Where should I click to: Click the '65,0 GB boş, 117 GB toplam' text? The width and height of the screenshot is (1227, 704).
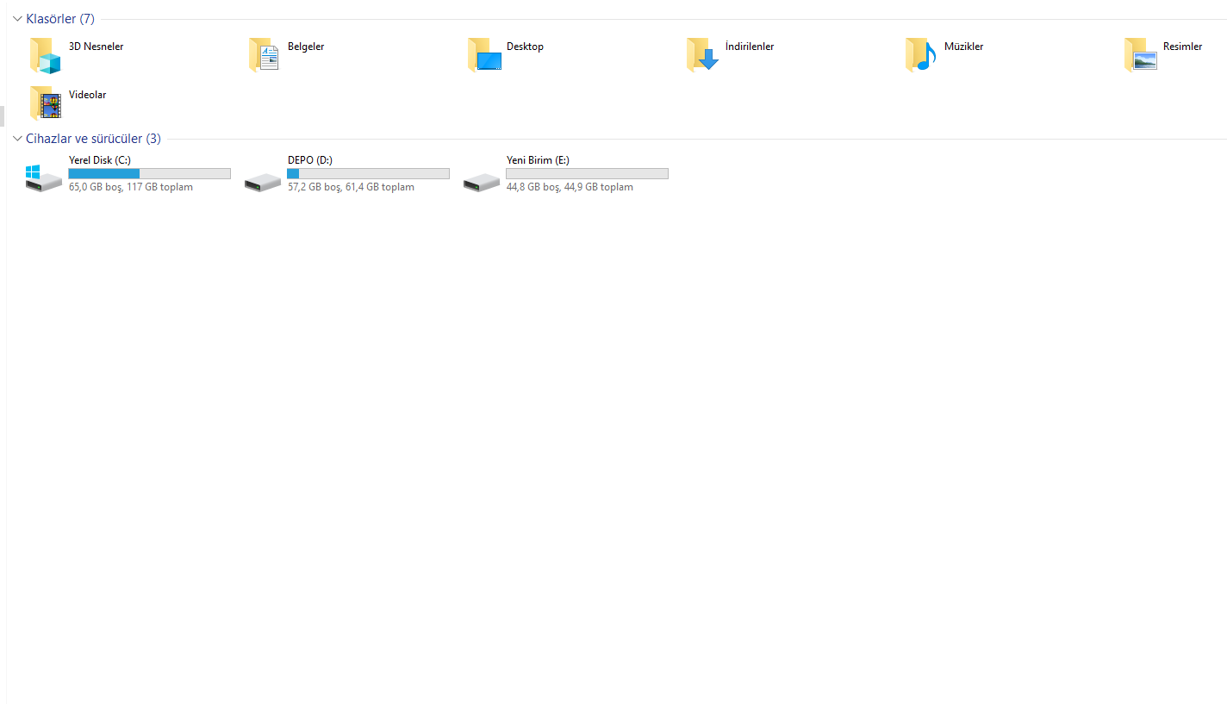pyautogui.click(x=131, y=187)
